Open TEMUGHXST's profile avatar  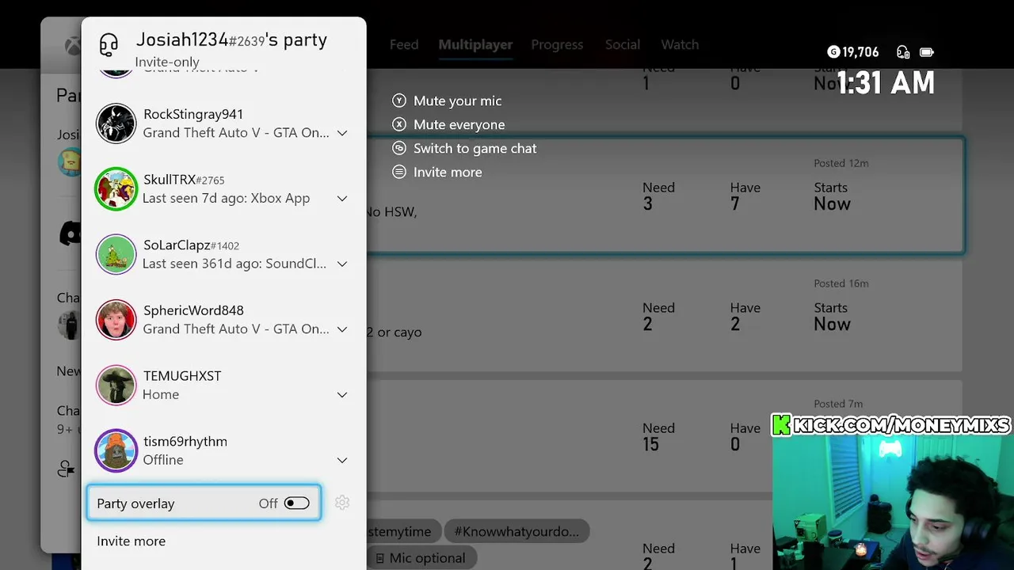click(x=116, y=386)
